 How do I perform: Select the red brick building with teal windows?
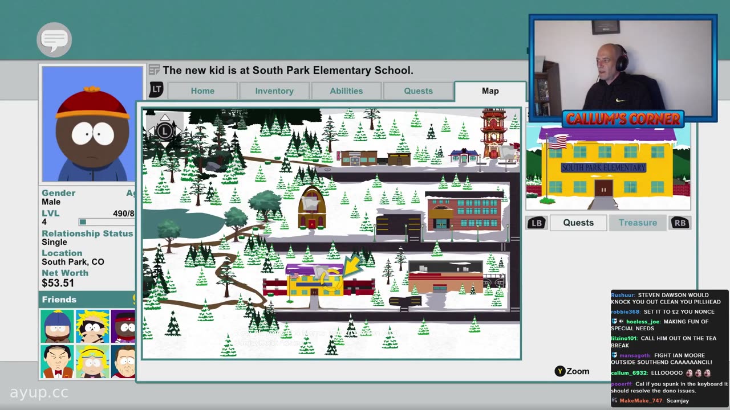465,211
